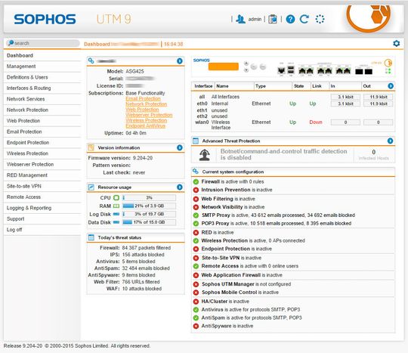This screenshot has width=408, height=353.
Task: Open the help question mark icon
Action: point(290,19)
